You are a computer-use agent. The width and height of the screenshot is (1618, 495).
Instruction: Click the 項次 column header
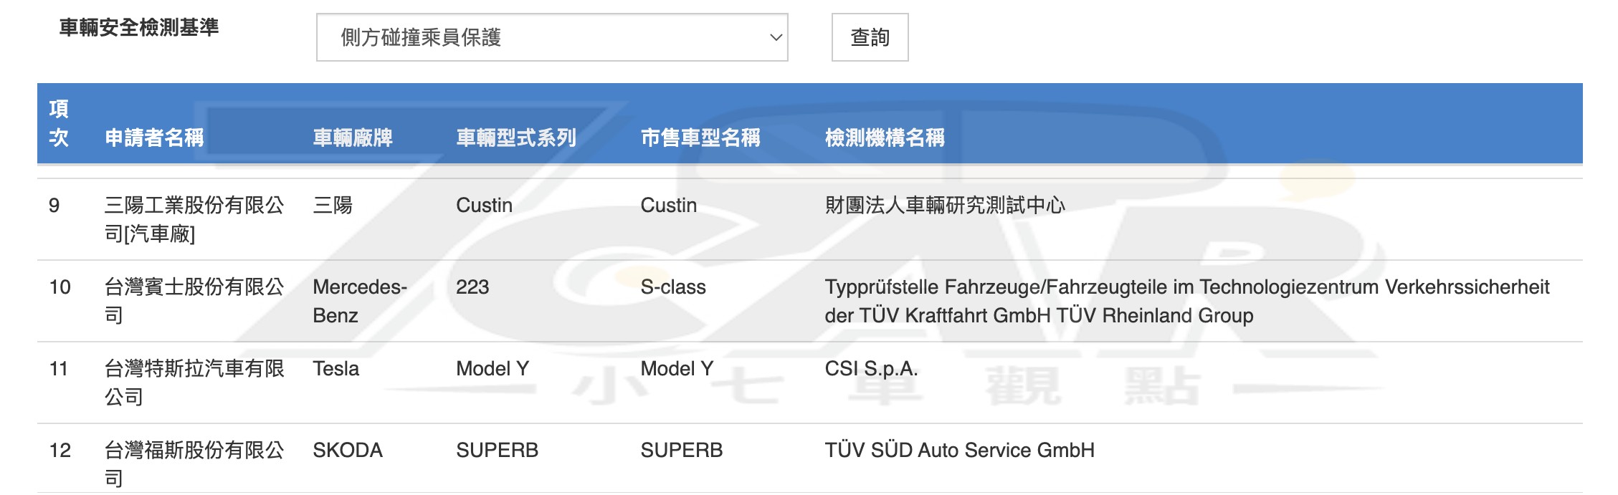(x=59, y=123)
